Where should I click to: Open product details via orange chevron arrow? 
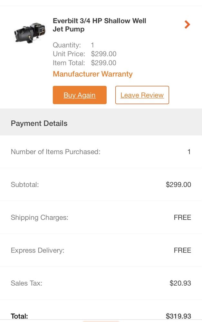coord(187,24)
